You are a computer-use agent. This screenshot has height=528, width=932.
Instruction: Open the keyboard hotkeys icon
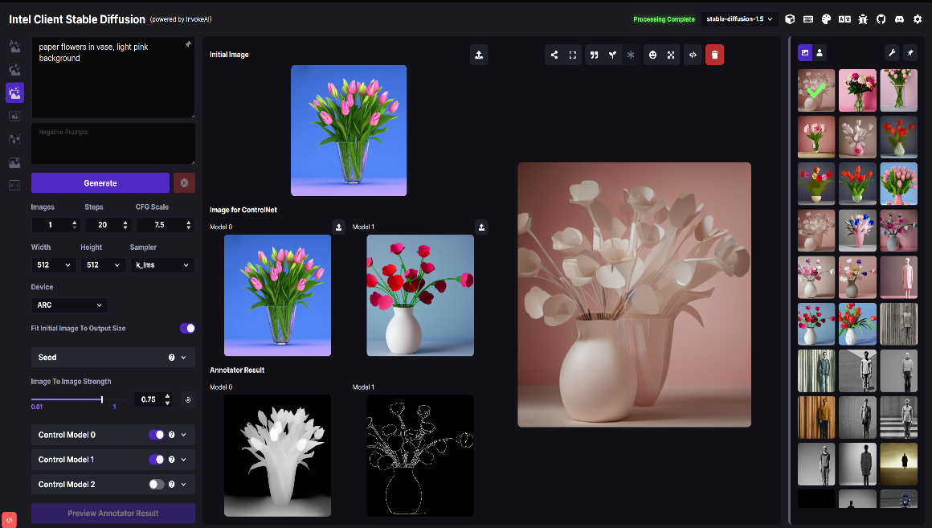click(807, 19)
